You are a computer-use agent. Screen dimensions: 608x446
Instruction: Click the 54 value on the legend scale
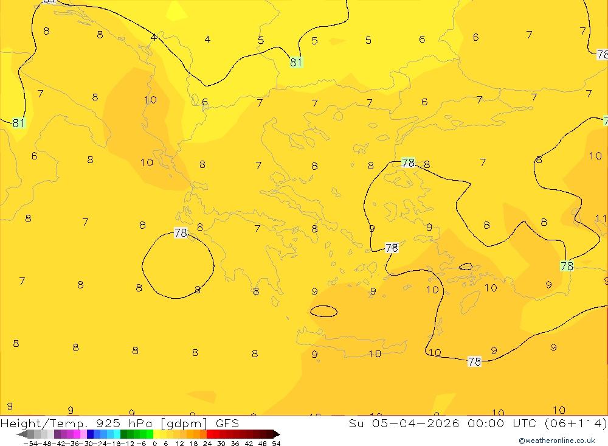click(x=276, y=444)
